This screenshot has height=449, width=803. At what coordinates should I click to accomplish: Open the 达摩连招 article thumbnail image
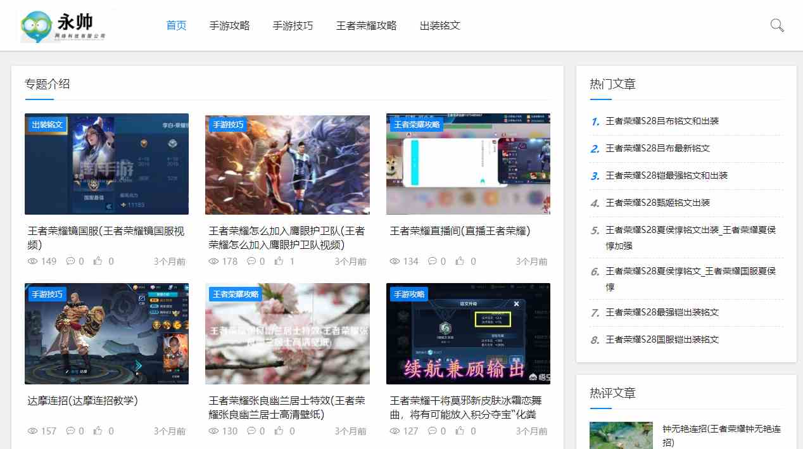(x=106, y=334)
